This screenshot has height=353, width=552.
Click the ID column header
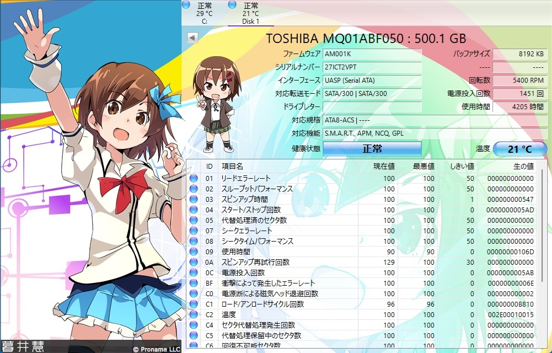click(x=210, y=167)
